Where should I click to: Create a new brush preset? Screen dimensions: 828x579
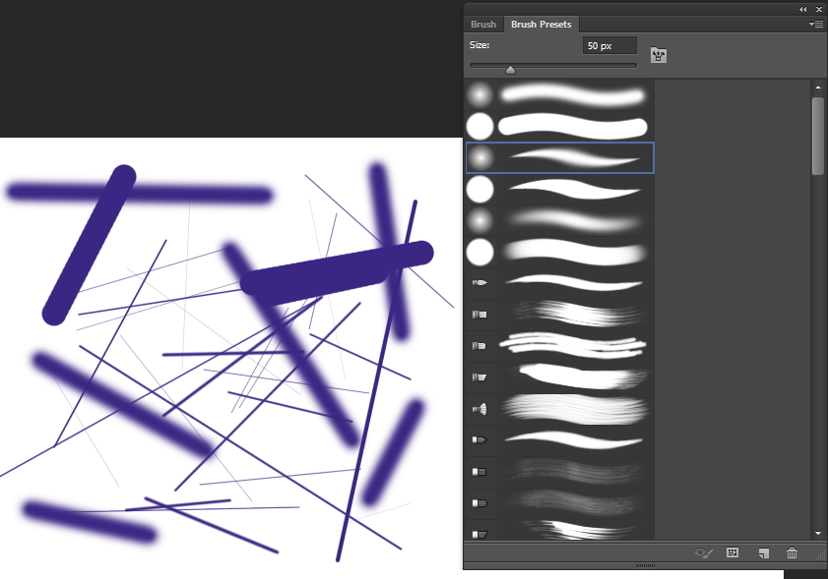tap(763, 552)
